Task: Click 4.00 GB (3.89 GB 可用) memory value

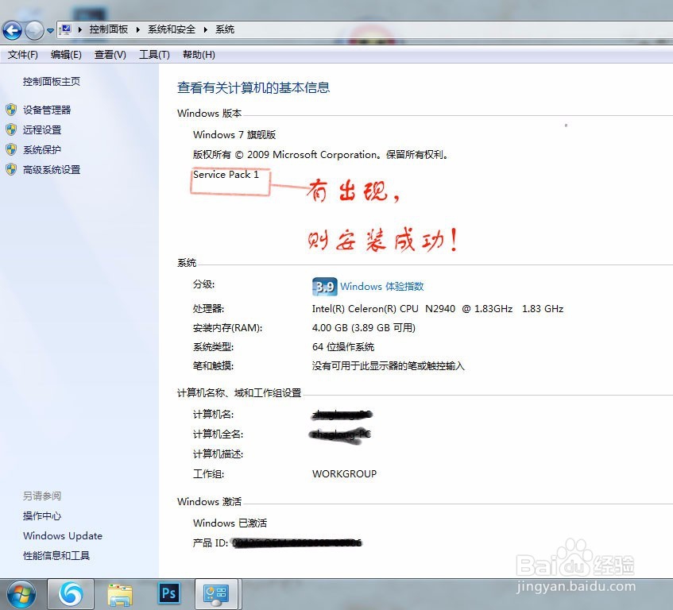Action: click(364, 328)
